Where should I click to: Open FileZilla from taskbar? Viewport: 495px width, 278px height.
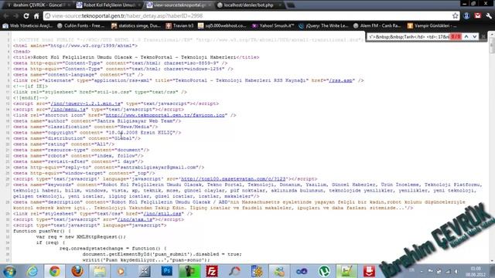point(211,271)
